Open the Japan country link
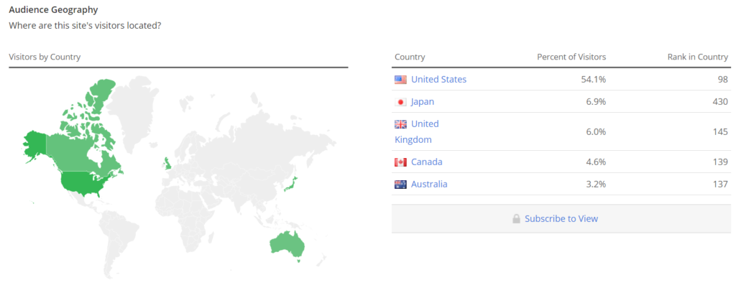736x293 pixels. click(423, 102)
